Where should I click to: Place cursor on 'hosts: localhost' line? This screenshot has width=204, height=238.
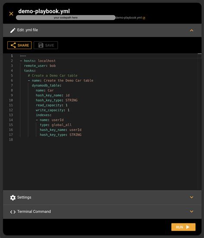[38, 61]
